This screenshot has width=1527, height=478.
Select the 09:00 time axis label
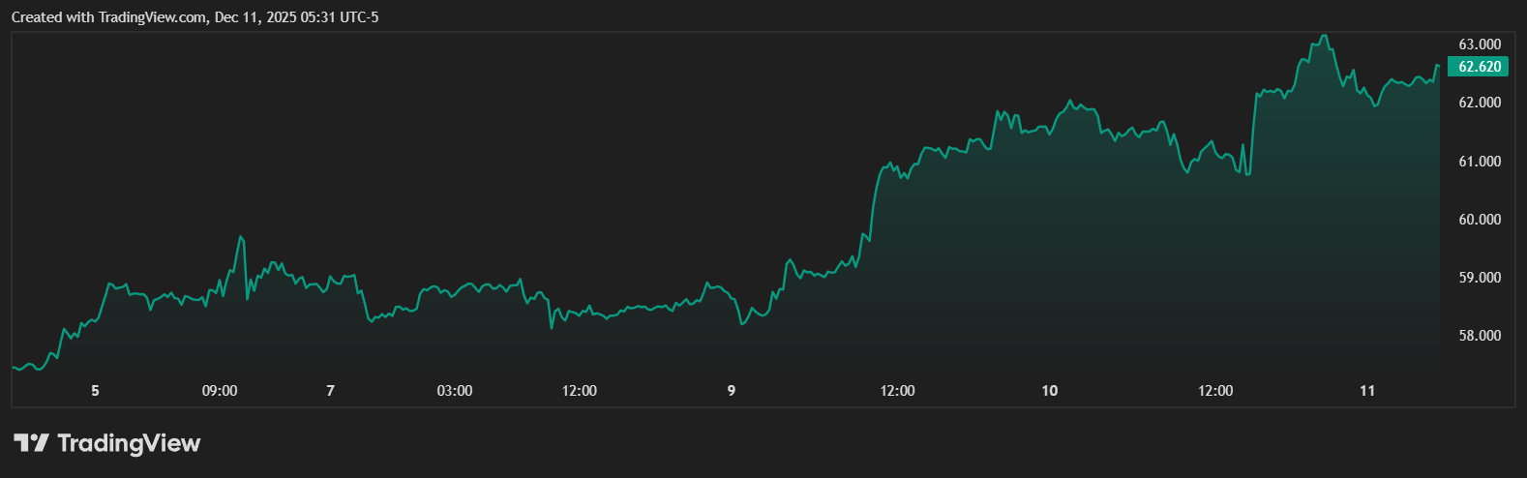pos(220,391)
